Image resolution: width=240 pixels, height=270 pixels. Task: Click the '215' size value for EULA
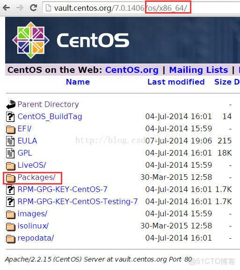pos(225,141)
